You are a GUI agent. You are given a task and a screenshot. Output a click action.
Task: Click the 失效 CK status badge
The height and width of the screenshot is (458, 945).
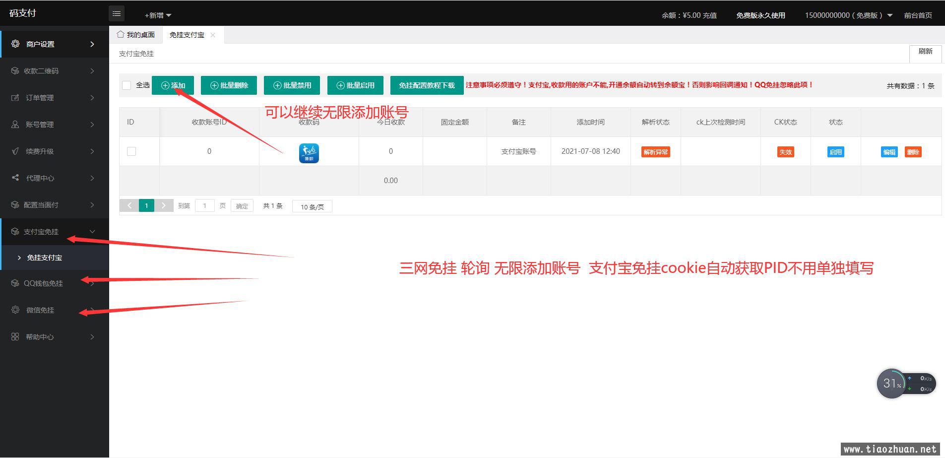pyautogui.click(x=785, y=152)
